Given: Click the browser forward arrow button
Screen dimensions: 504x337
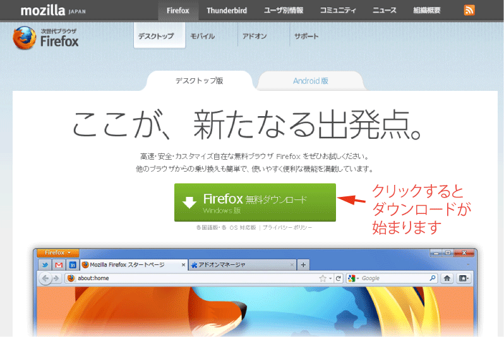Looking at the screenshot, I should coord(56,278).
